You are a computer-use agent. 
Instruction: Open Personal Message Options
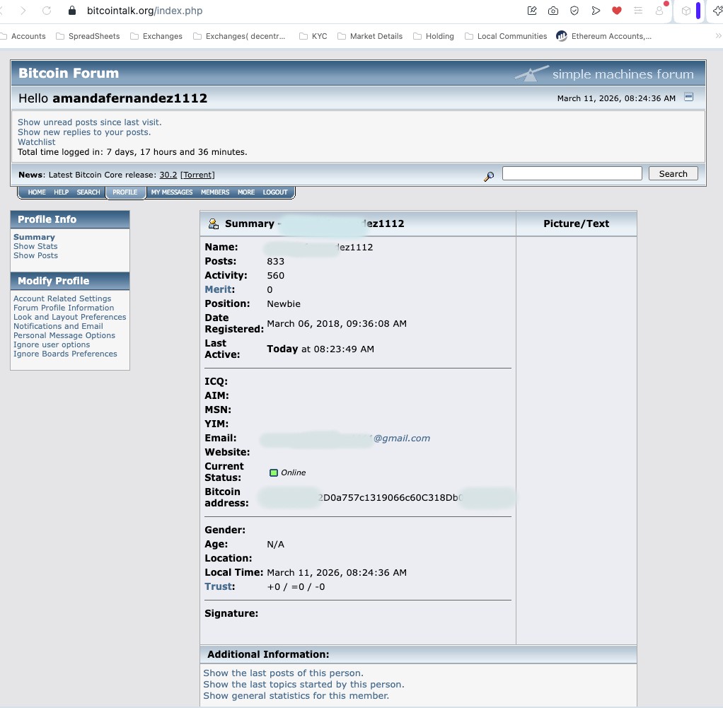point(64,335)
